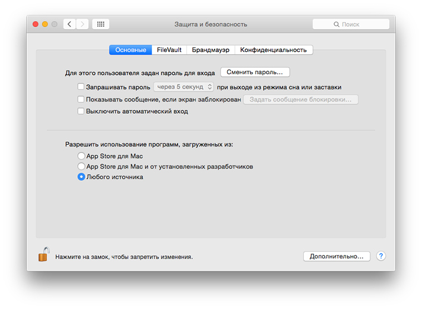422x309 pixels.
Task: Click "Задать сообщение блокировки..." button
Action: coord(300,99)
